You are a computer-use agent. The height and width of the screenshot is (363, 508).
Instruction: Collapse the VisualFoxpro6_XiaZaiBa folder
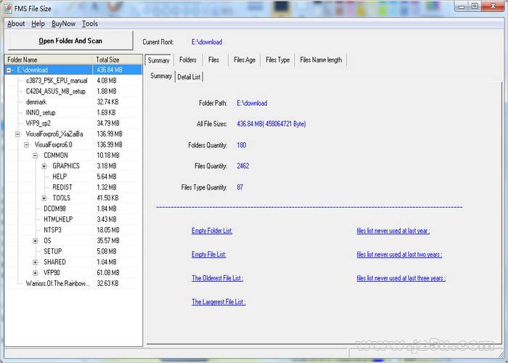(x=18, y=134)
